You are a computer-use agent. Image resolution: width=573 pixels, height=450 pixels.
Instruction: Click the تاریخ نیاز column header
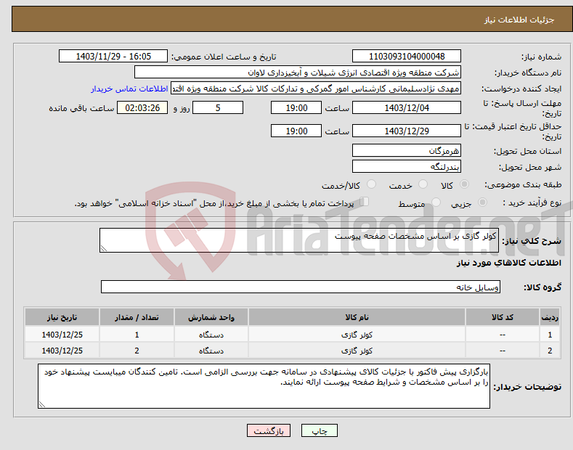tap(62, 317)
